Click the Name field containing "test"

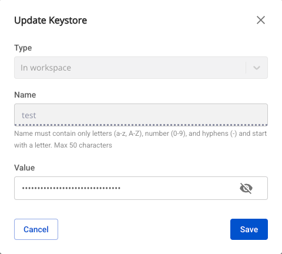141,115
